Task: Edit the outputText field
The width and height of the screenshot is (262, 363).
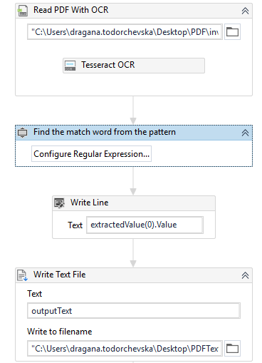Action: tap(134, 310)
